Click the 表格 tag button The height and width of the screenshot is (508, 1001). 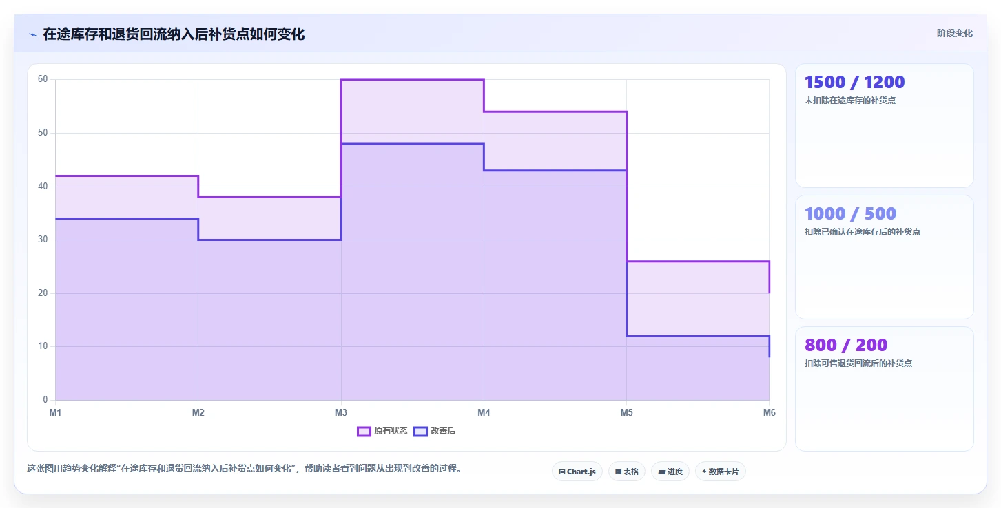(x=627, y=472)
